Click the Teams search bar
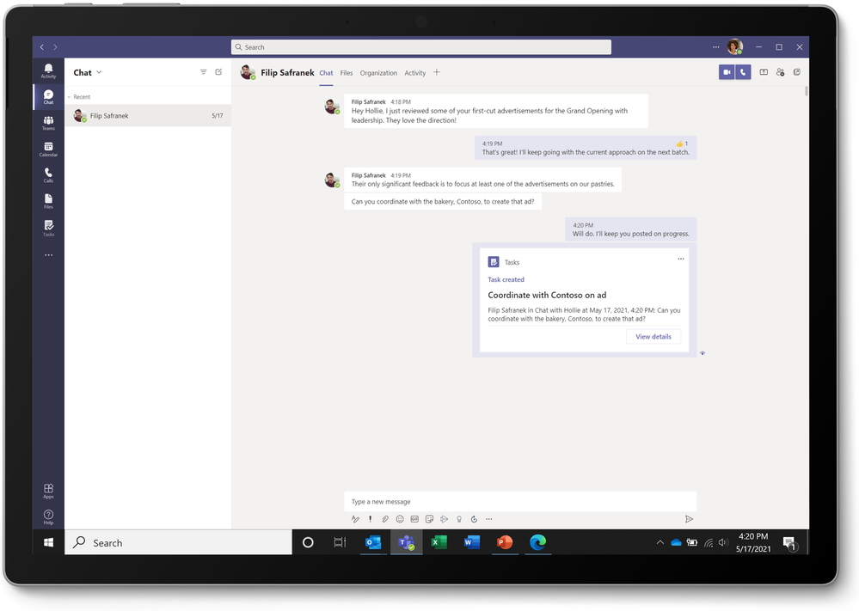This screenshot has width=859, height=611. click(x=420, y=47)
